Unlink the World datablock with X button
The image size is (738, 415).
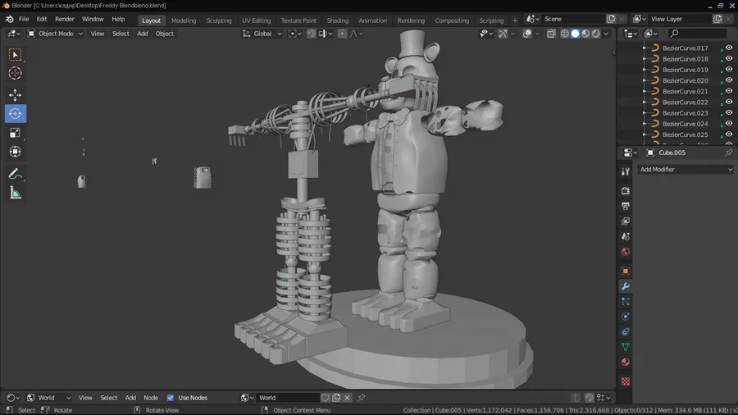[x=348, y=398]
